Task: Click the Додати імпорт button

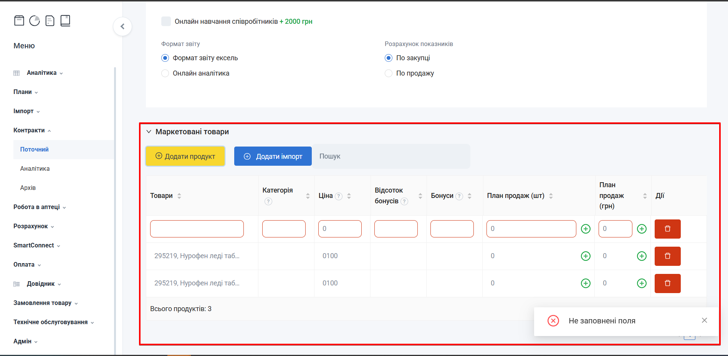Action: pos(273,156)
